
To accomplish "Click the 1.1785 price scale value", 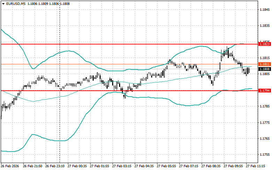I will click(x=265, y=106).
